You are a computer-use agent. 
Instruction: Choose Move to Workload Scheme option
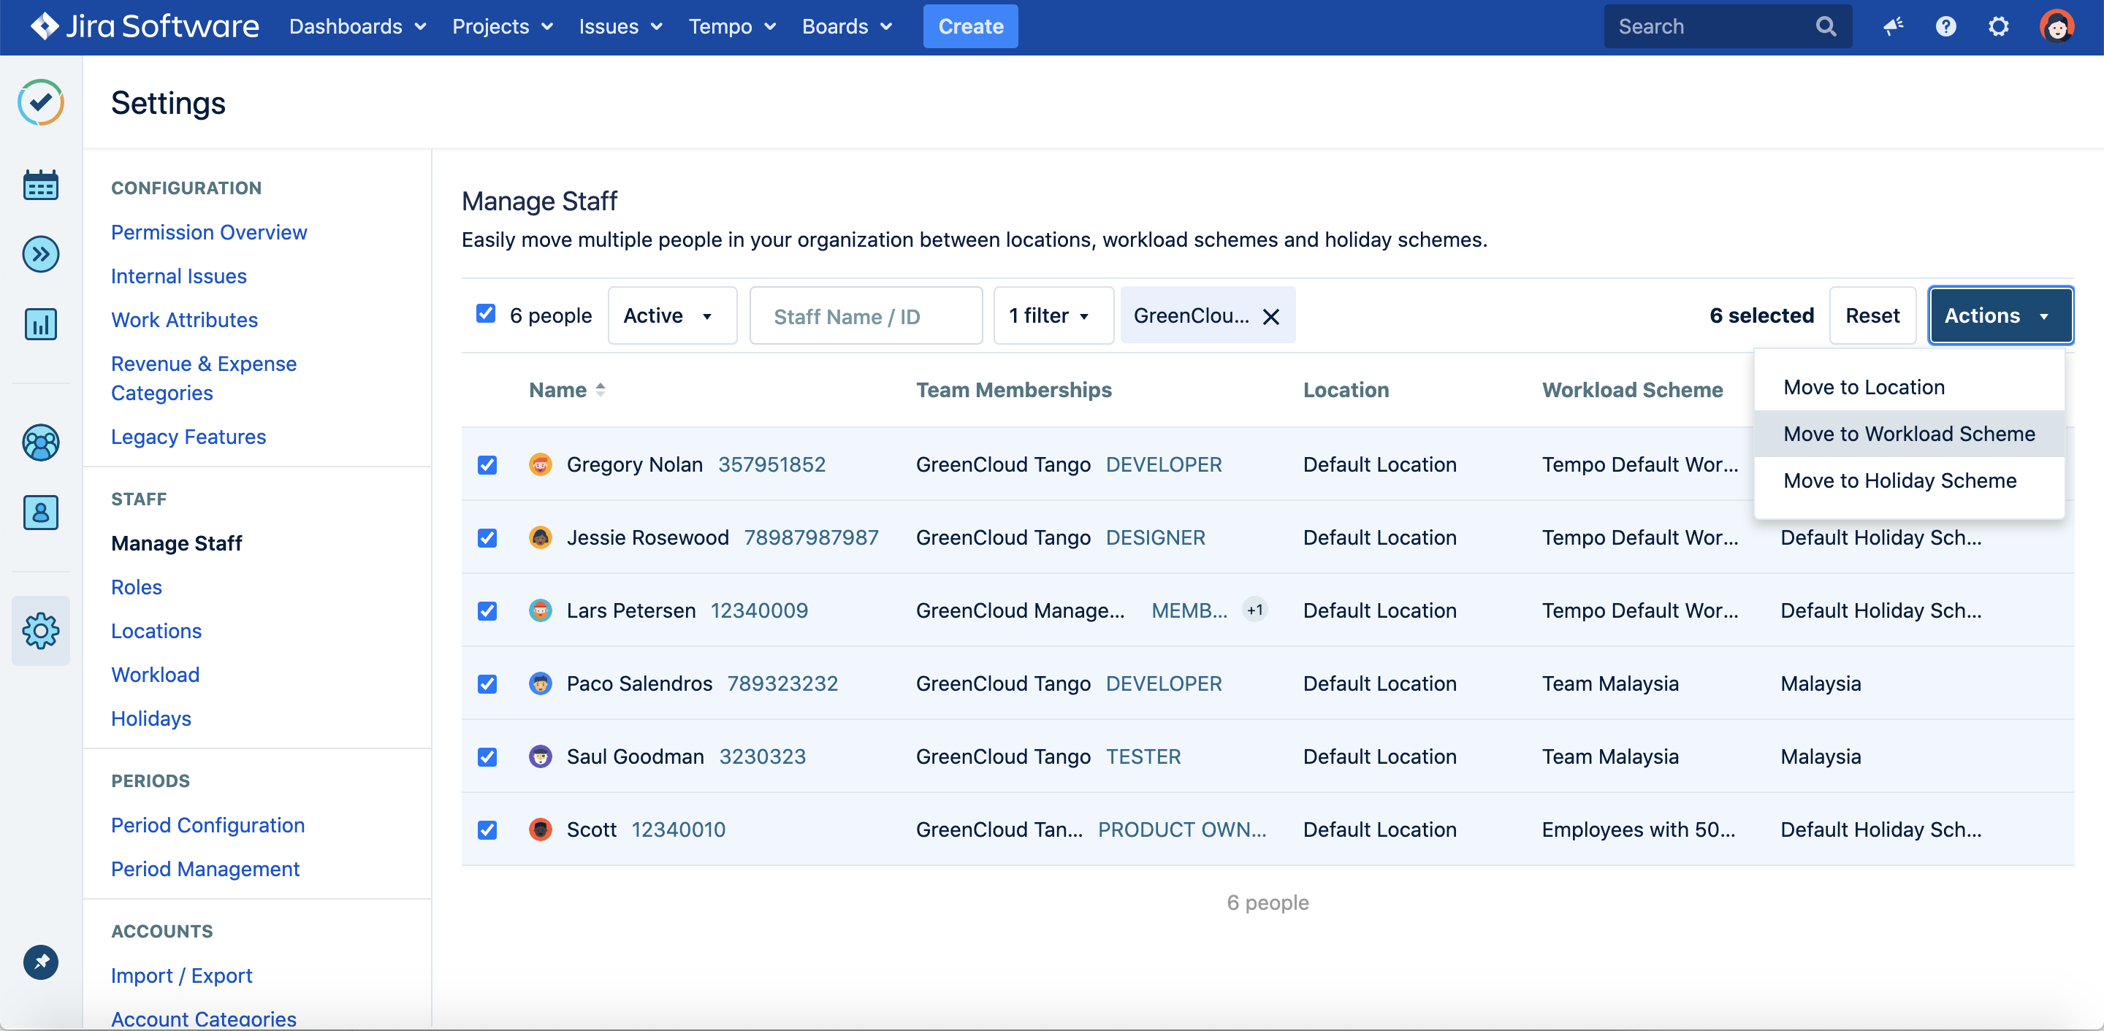(x=1908, y=434)
